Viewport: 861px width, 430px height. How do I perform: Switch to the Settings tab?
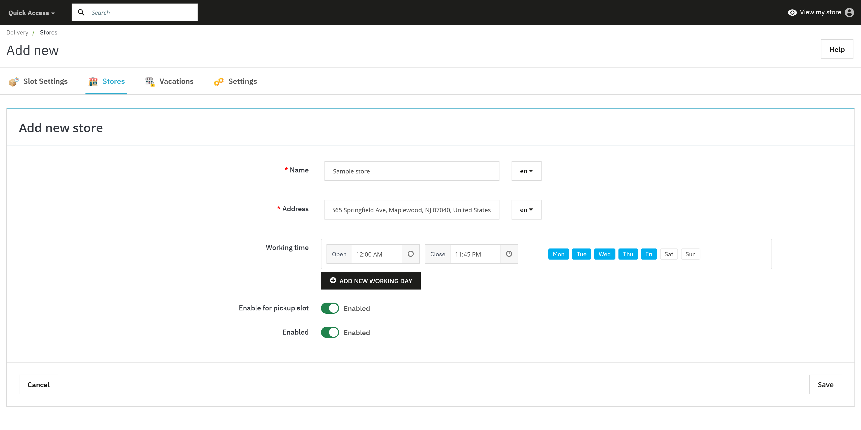coord(235,82)
